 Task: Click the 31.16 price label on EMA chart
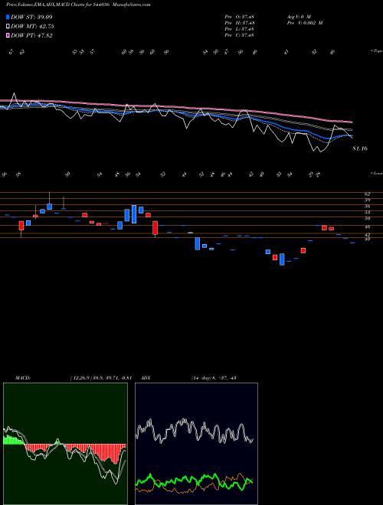click(360, 148)
